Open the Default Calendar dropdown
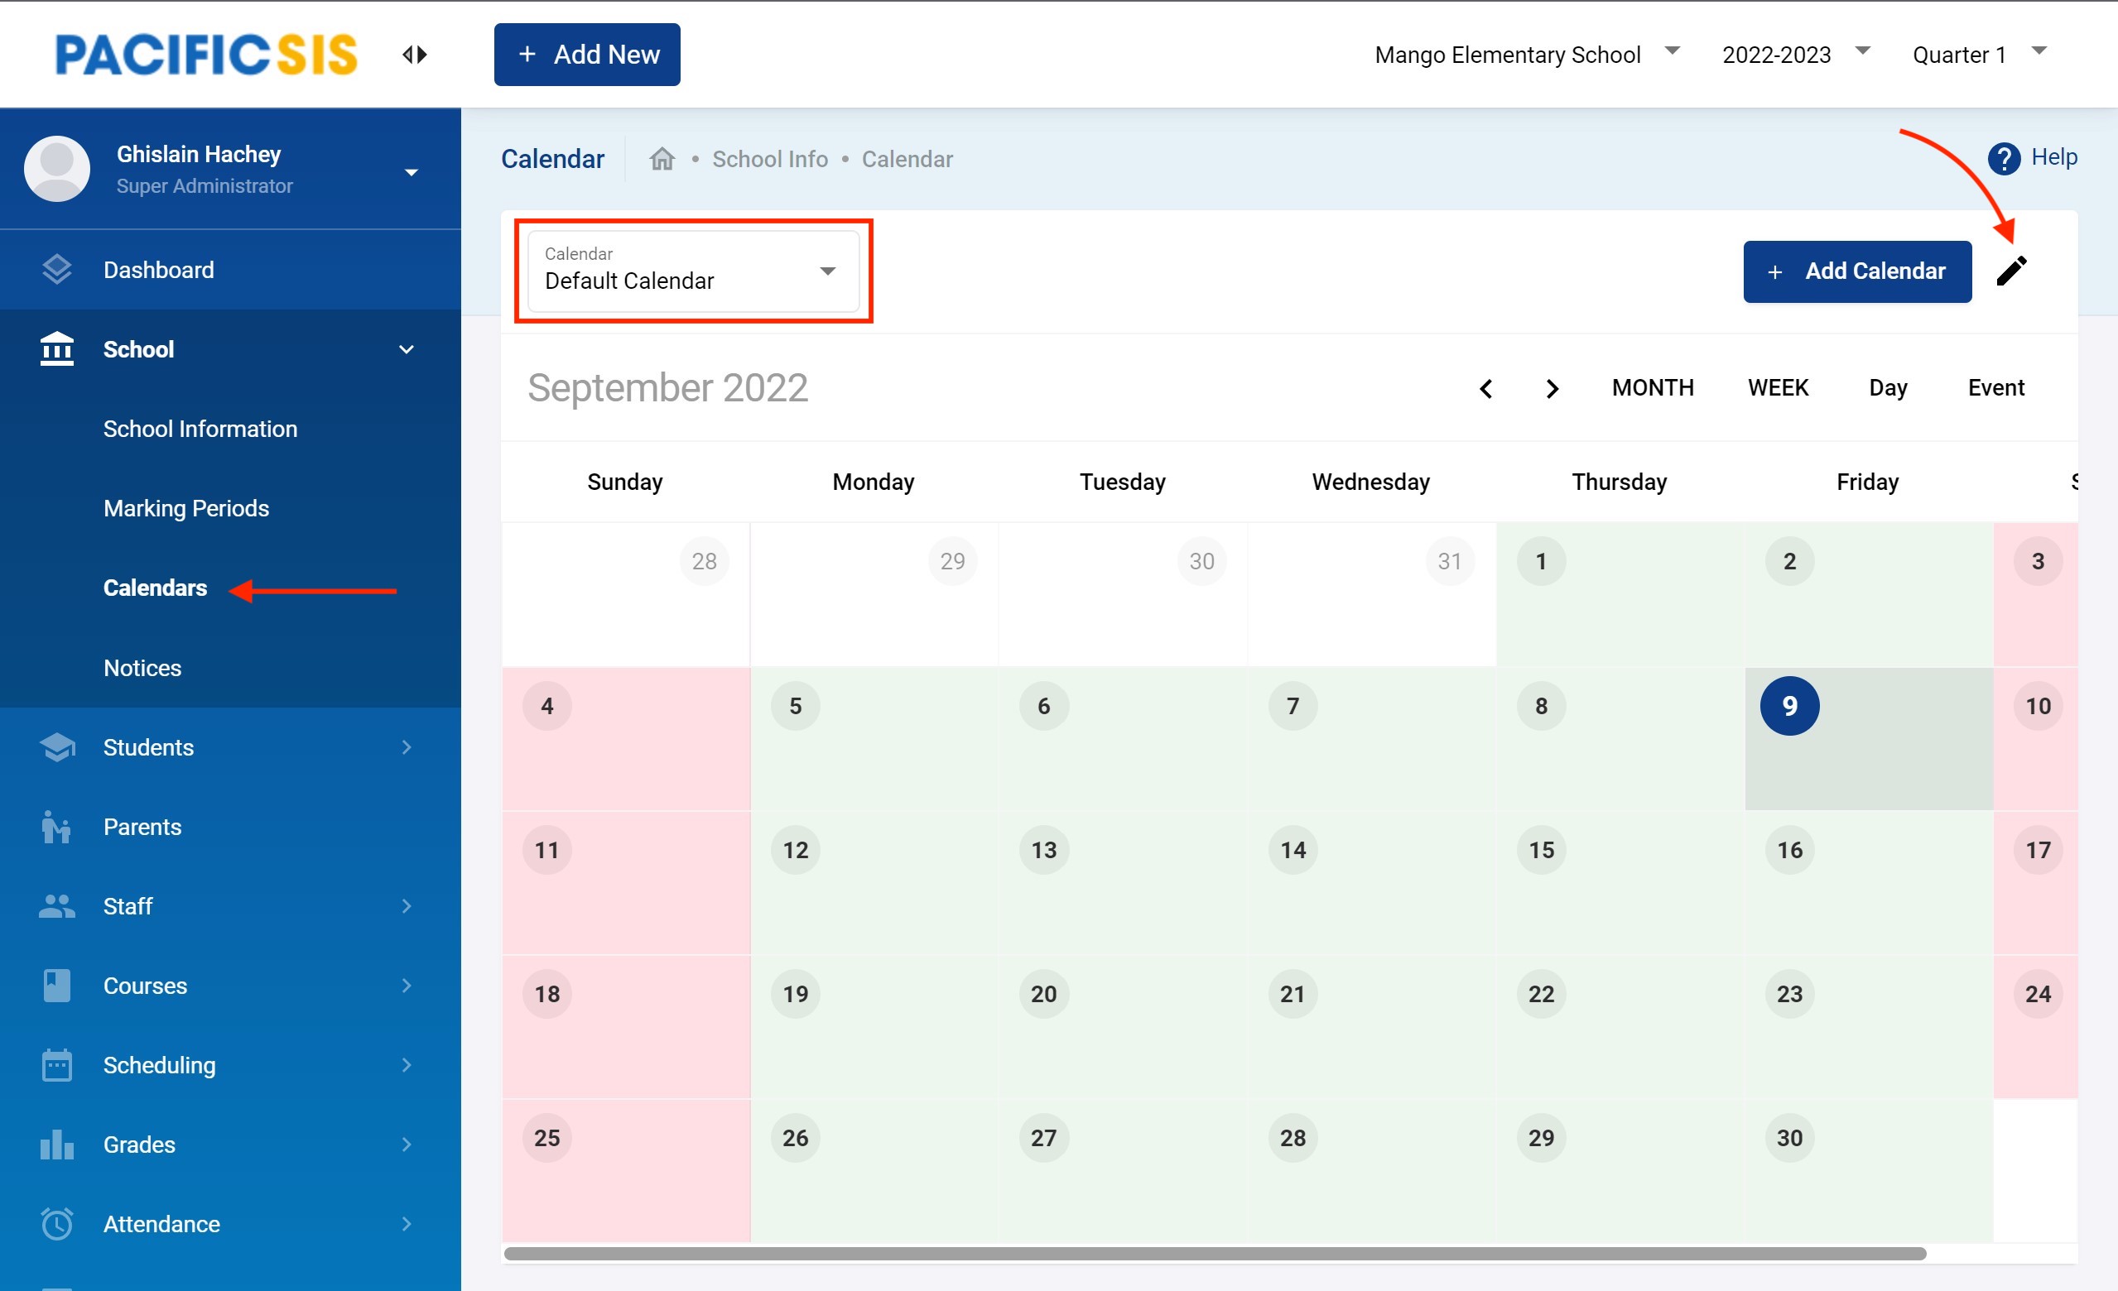Viewport: 2118px width, 1291px height. coord(693,271)
